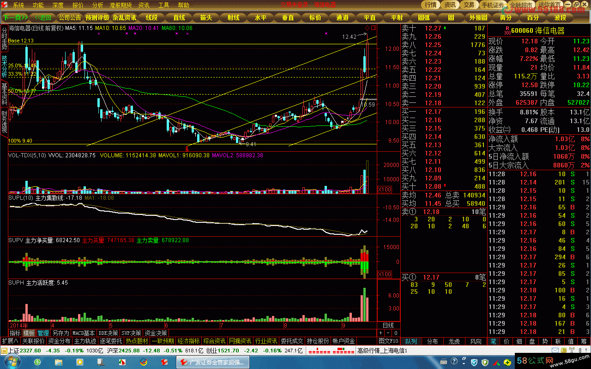The height and width of the screenshot is (369, 591).
Task: Go to next toolbar page 下一页>>
Action: coord(15,18)
